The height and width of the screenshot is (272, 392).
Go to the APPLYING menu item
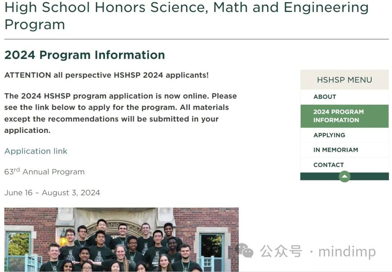click(329, 135)
